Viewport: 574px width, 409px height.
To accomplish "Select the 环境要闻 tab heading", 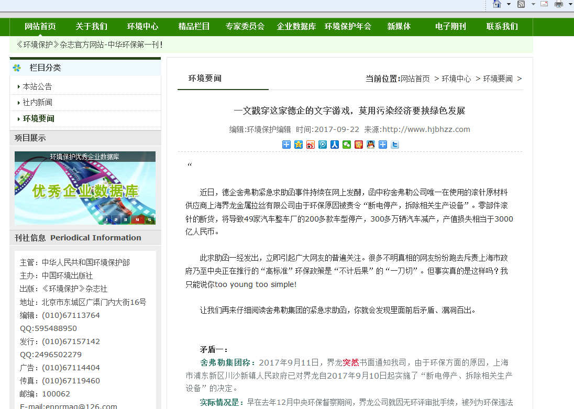I will click(205, 79).
